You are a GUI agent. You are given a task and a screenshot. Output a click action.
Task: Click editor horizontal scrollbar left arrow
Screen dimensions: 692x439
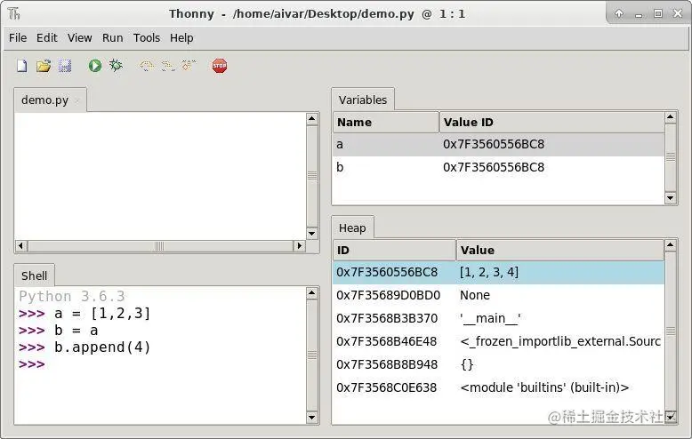(x=20, y=246)
